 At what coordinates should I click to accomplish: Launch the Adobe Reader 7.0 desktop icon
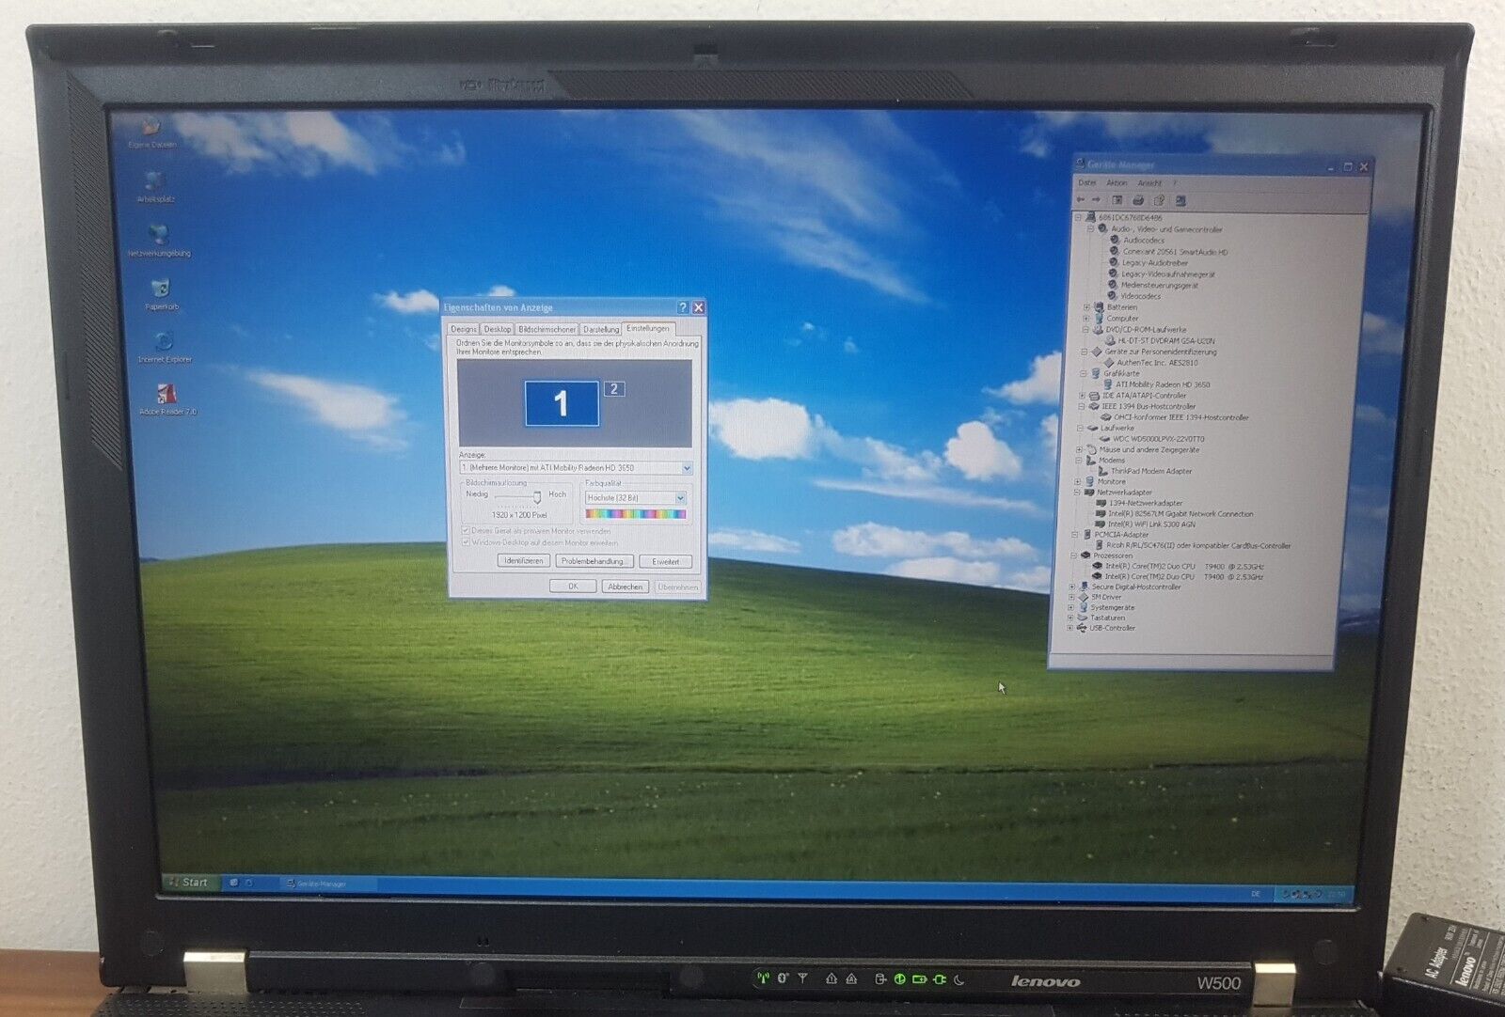tap(167, 399)
